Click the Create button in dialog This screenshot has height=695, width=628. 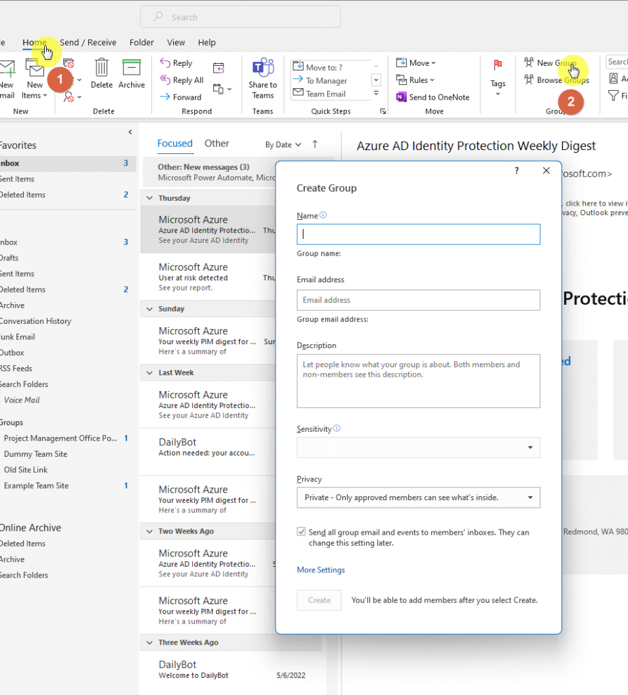tap(319, 600)
